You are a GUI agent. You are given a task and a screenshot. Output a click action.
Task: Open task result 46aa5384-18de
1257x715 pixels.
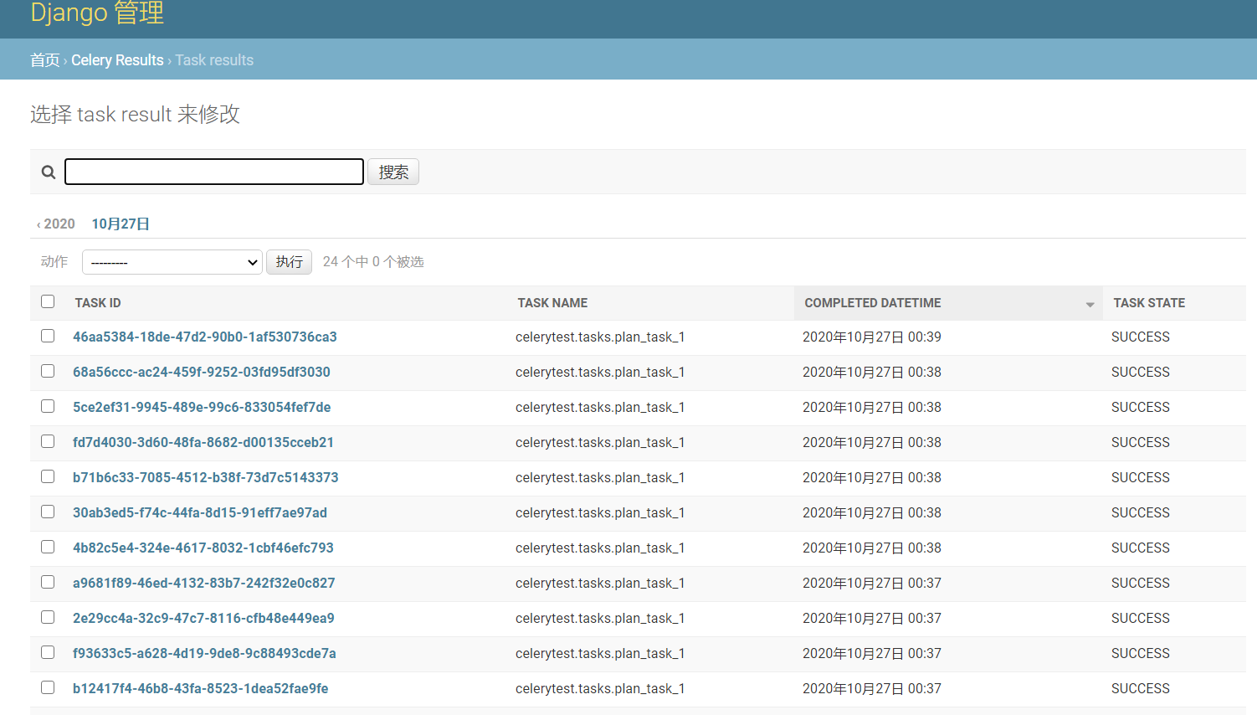(x=203, y=336)
